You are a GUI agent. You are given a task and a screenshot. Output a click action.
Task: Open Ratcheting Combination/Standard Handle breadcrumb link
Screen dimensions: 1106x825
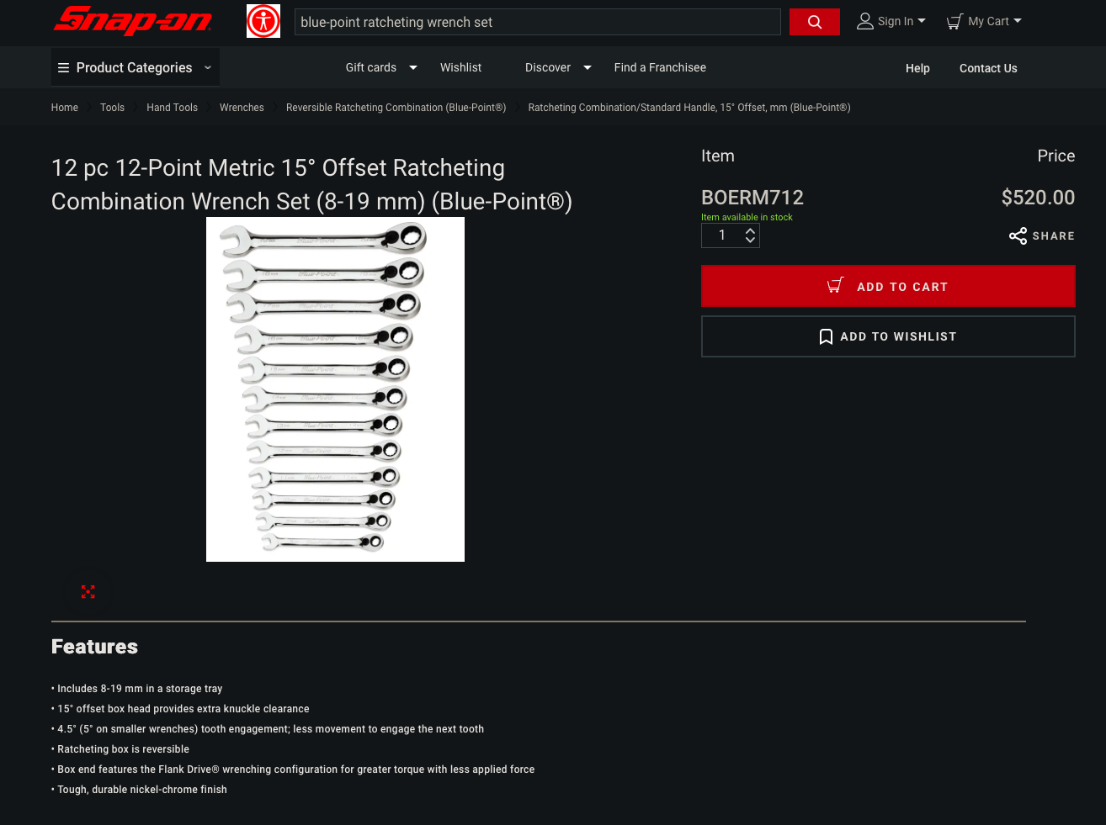[689, 108]
